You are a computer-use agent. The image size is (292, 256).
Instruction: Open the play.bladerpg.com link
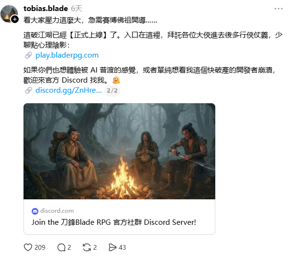67,55
